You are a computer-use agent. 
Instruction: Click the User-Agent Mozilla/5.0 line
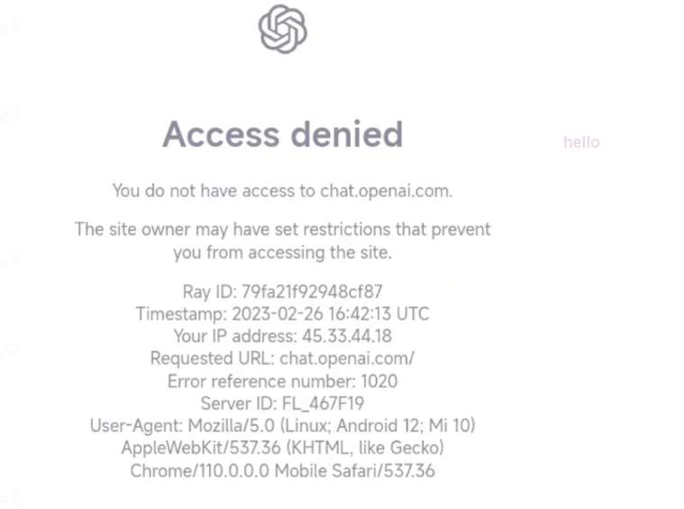(282, 426)
